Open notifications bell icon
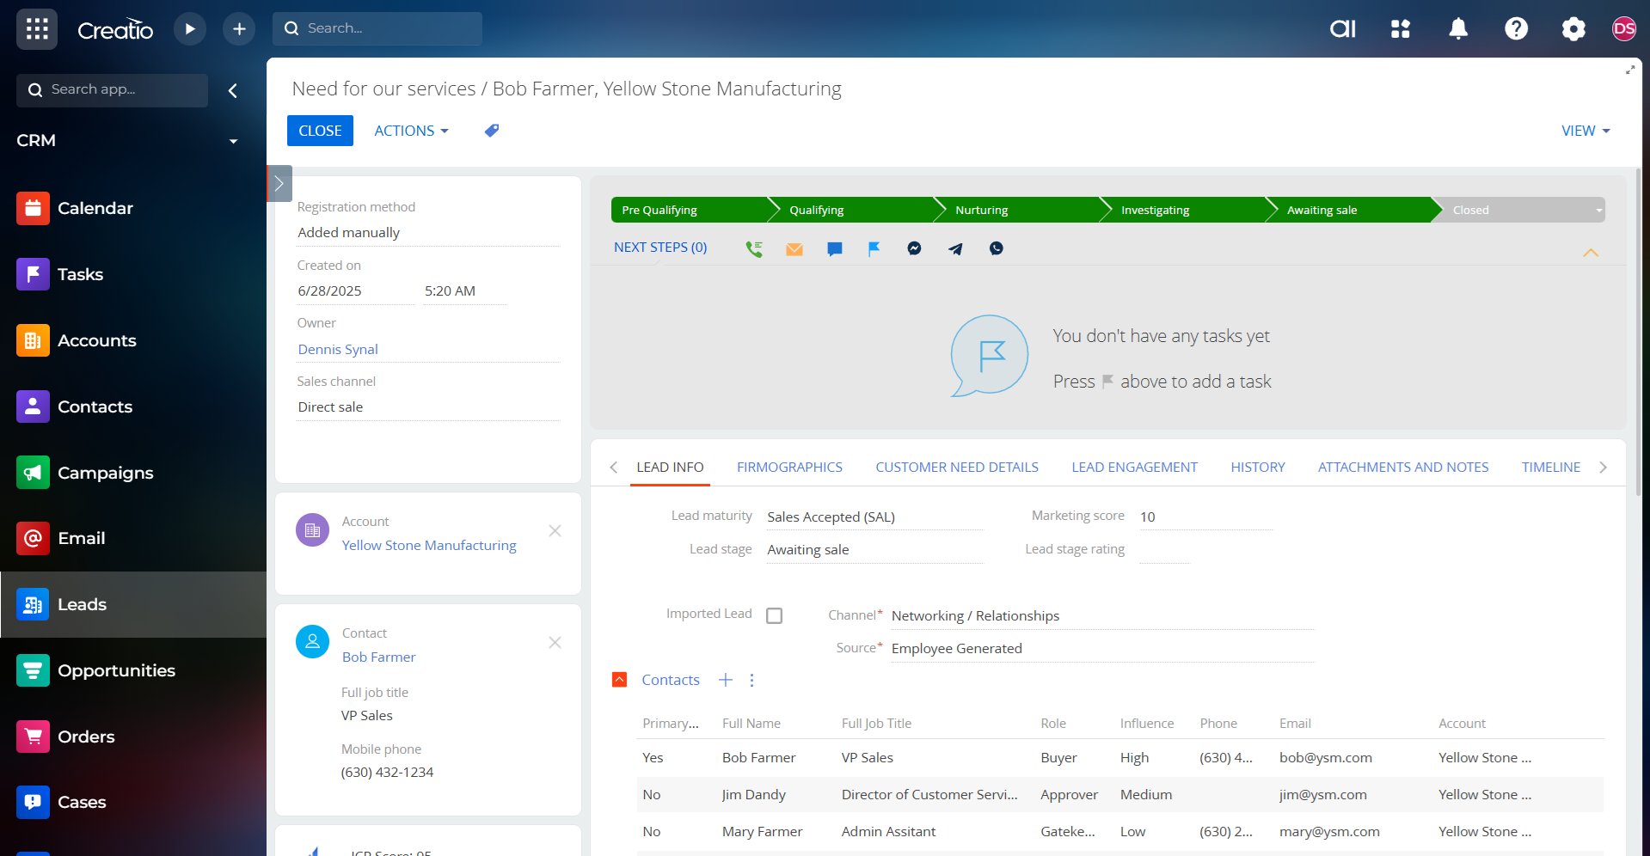 1457,29
